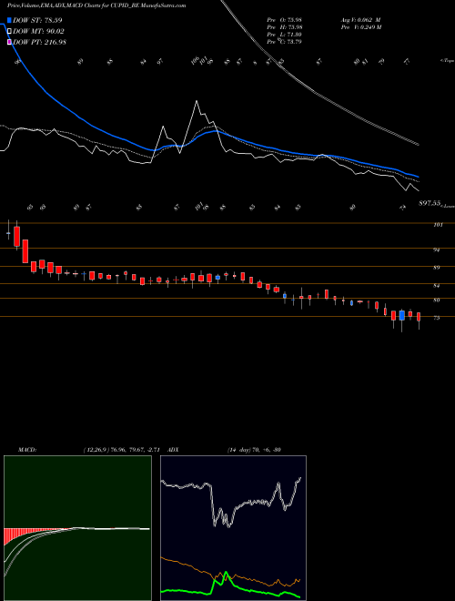Screen dimensions: 455x601
Task: Click the white DOW MT legend swatch
Action: [10, 31]
